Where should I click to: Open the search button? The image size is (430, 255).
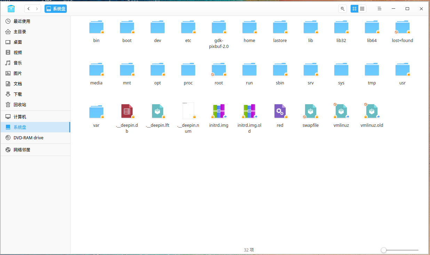pos(343,9)
